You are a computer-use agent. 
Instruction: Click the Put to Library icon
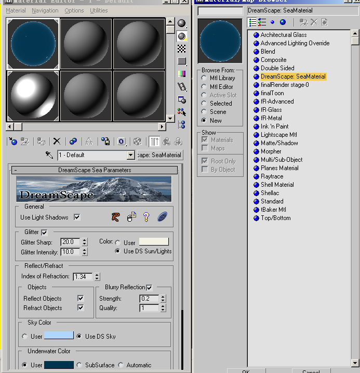pyautogui.click(x=105, y=142)
